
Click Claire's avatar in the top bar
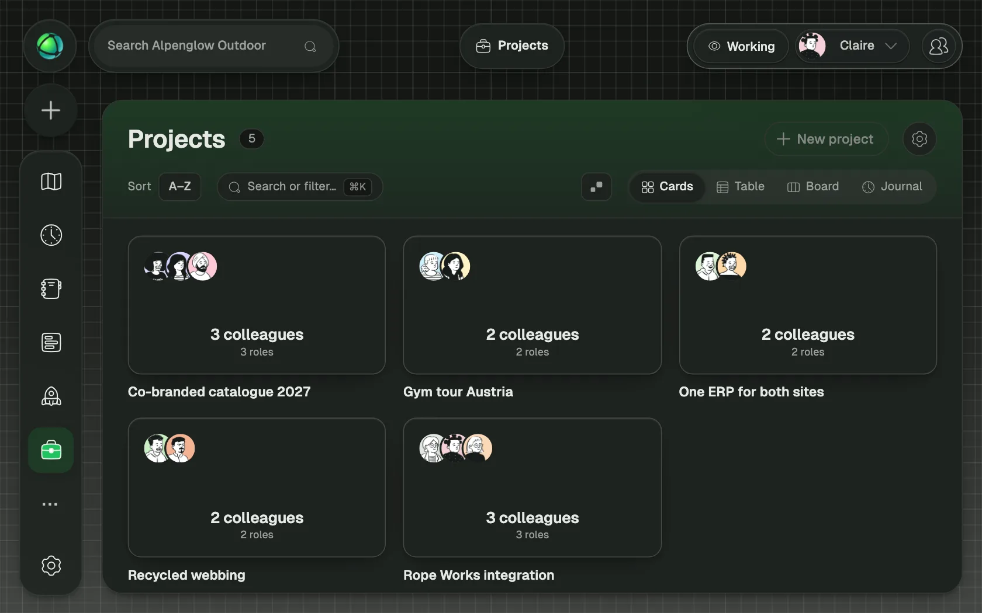click(x=812, y=46)
